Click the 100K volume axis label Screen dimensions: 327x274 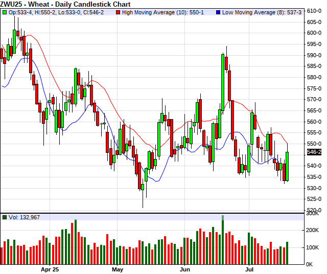point(313,247)
